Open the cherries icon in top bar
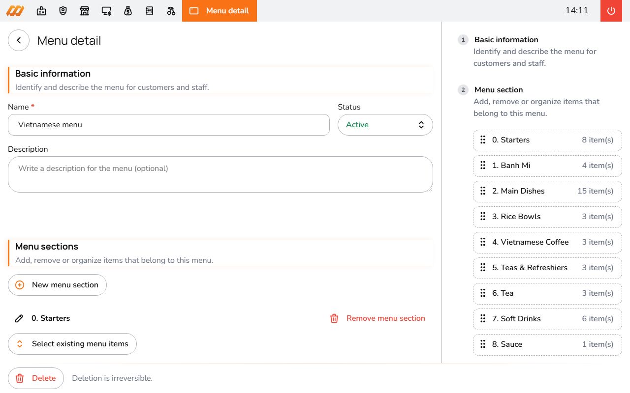Screen dimensions: 630x393 coord(171,11)
